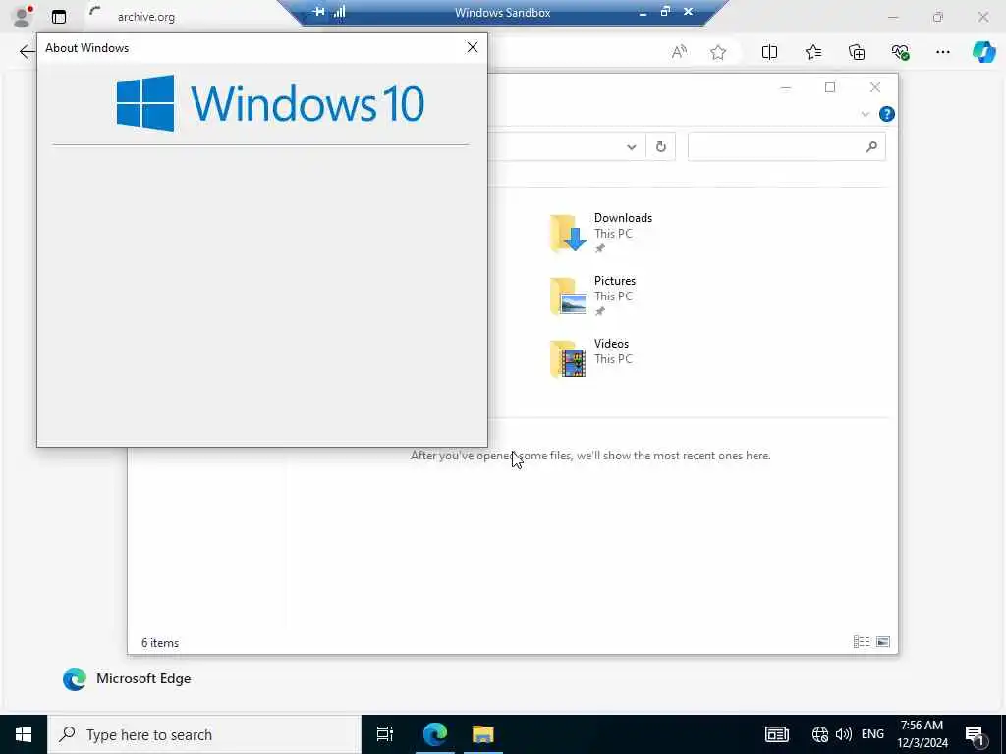Open the volume control tray icon
The width and height of the screenshot is (1006, 754).
click(x=844, y=734)
